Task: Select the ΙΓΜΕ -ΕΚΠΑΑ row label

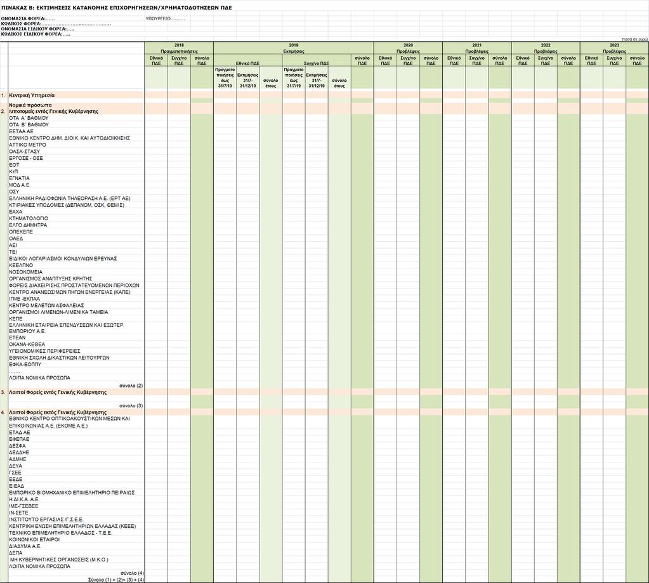Action: (24, 299)
